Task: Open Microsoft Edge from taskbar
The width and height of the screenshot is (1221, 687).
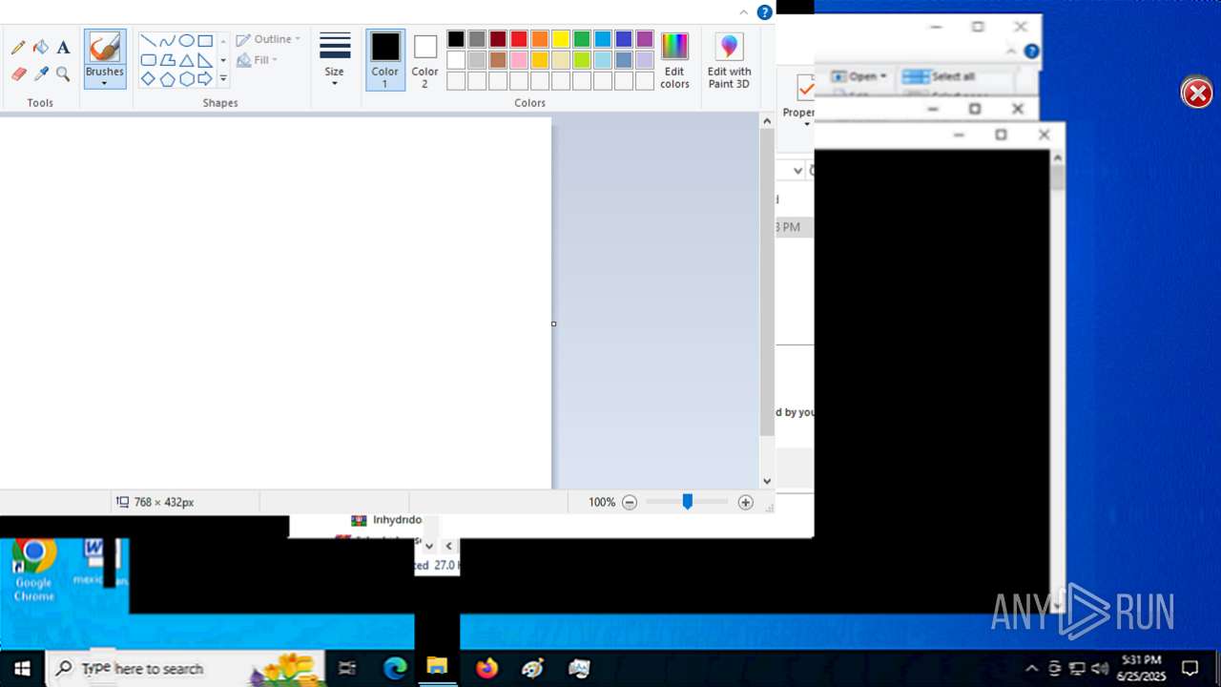Action: [395, 669]
